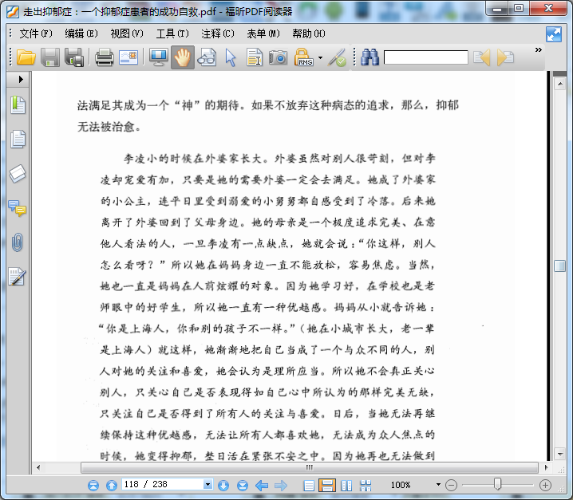573x500 pixels.
Task: Open a file with the folder icon
Action: [x=26, y=57]
